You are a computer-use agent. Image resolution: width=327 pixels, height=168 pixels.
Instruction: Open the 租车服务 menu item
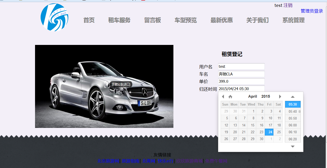[119, 20]
